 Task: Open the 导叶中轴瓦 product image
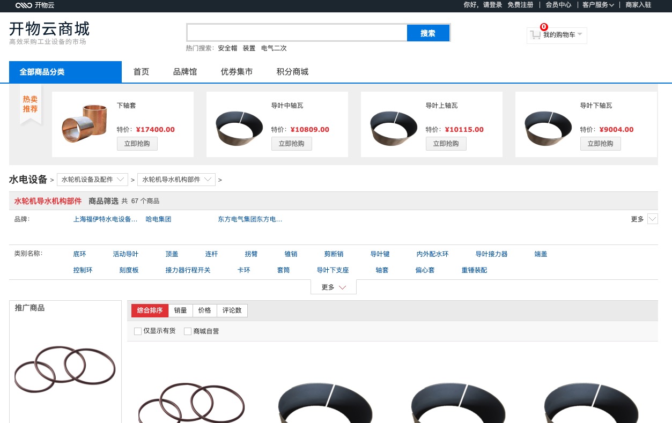click(x=239, y=128)
